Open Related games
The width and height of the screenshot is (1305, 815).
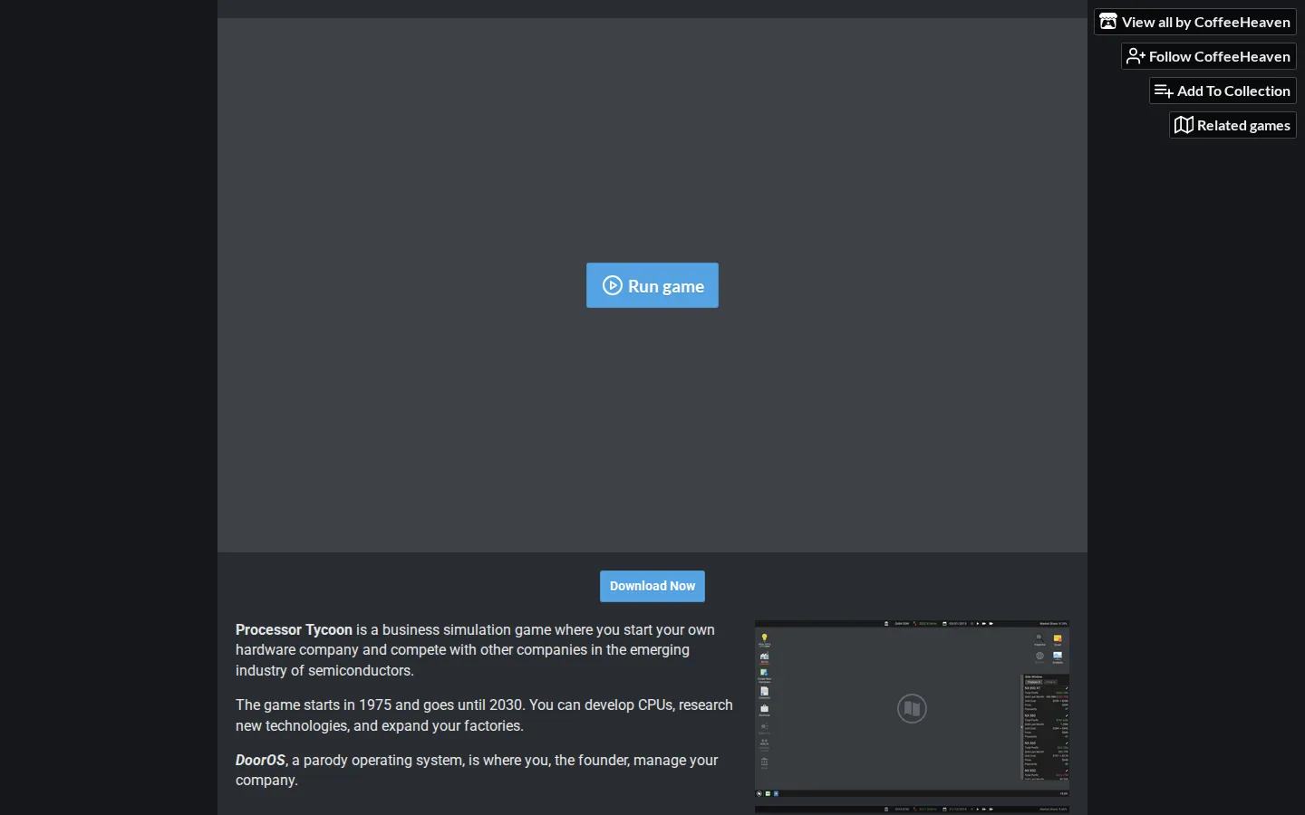click(1232, 125)
